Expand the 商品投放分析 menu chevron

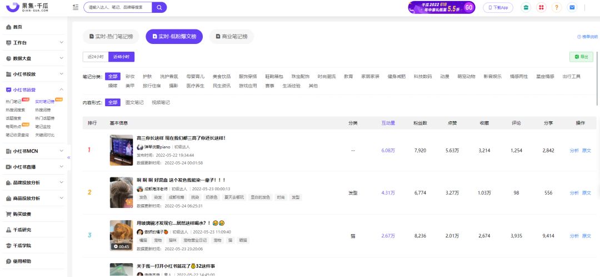tap(61, 199)
